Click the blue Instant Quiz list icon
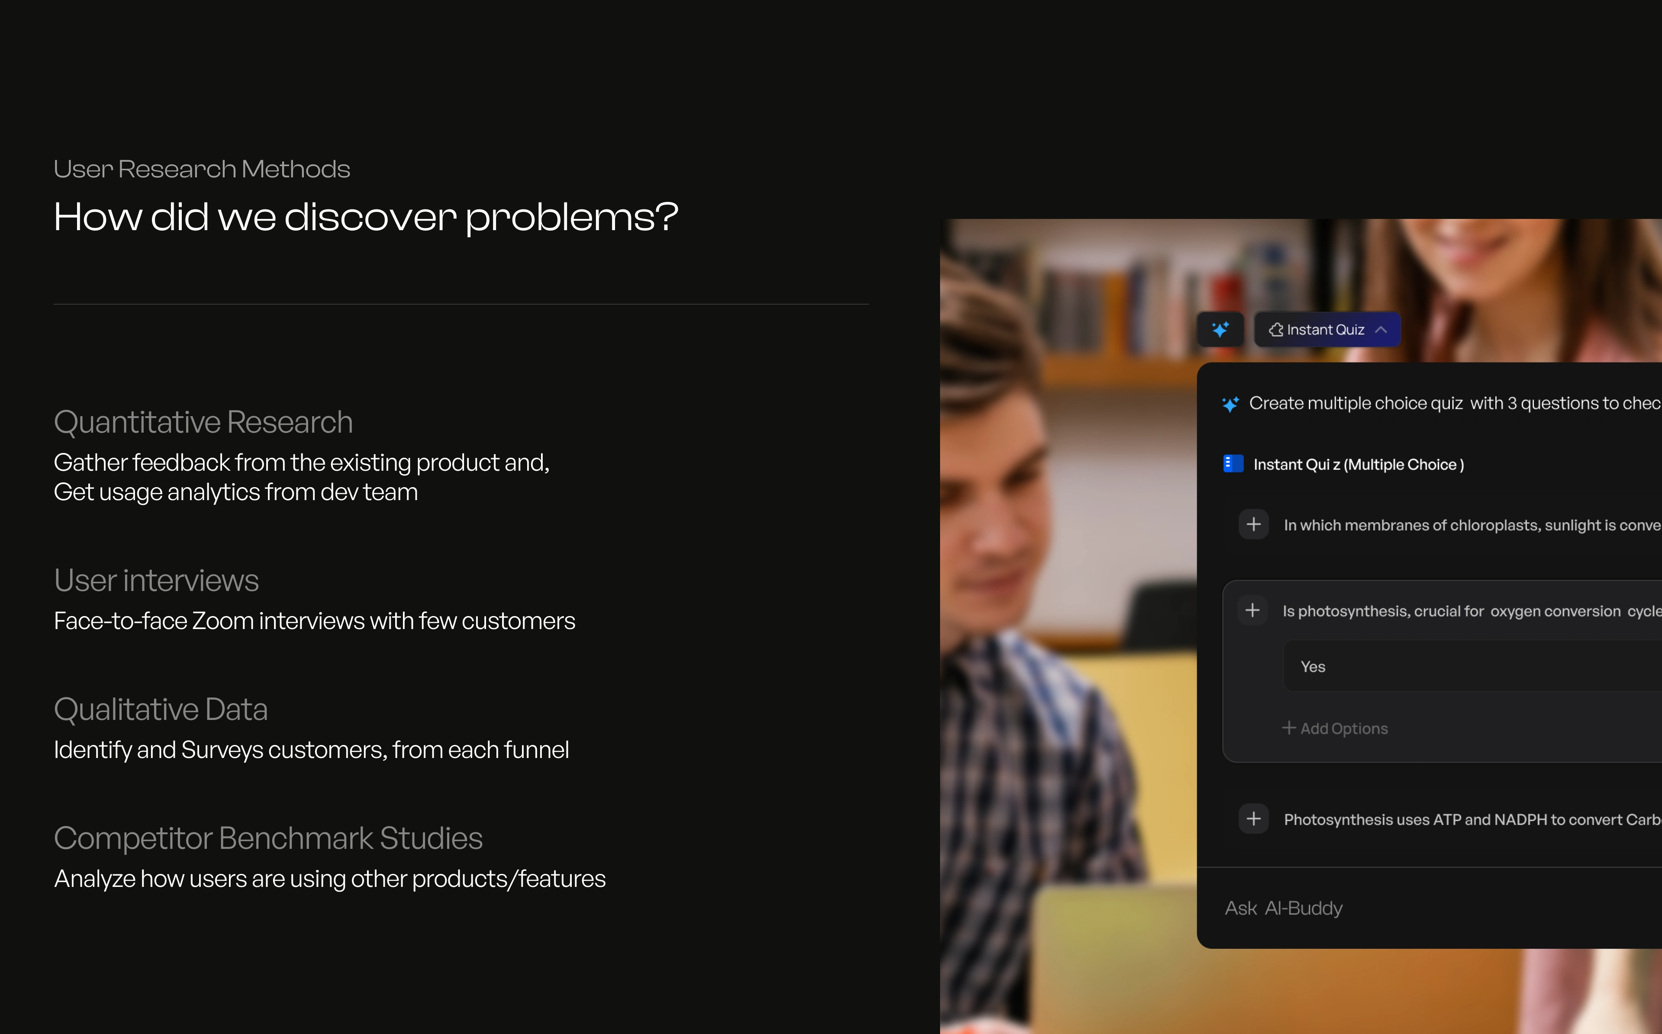This screenshot has width=1662, height=1034. pyautogui.click(x=1233, y=464)
